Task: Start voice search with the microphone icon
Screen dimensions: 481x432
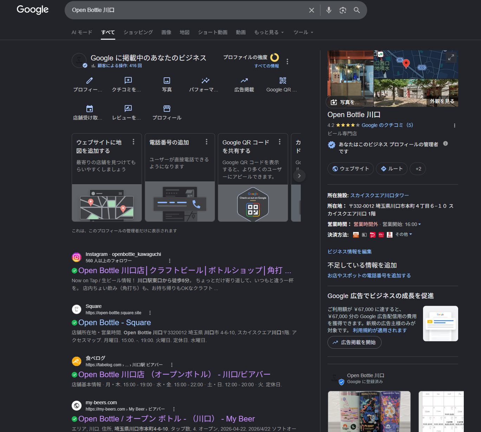Action: point(329,10)
